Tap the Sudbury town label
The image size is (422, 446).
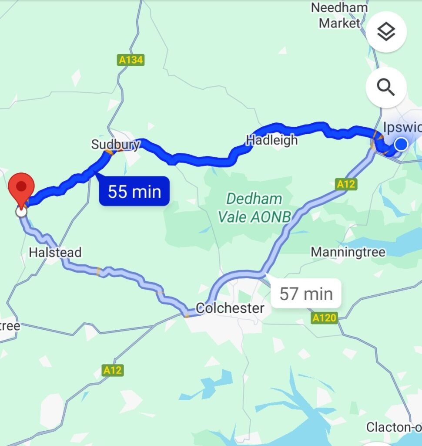coord(115,145)
